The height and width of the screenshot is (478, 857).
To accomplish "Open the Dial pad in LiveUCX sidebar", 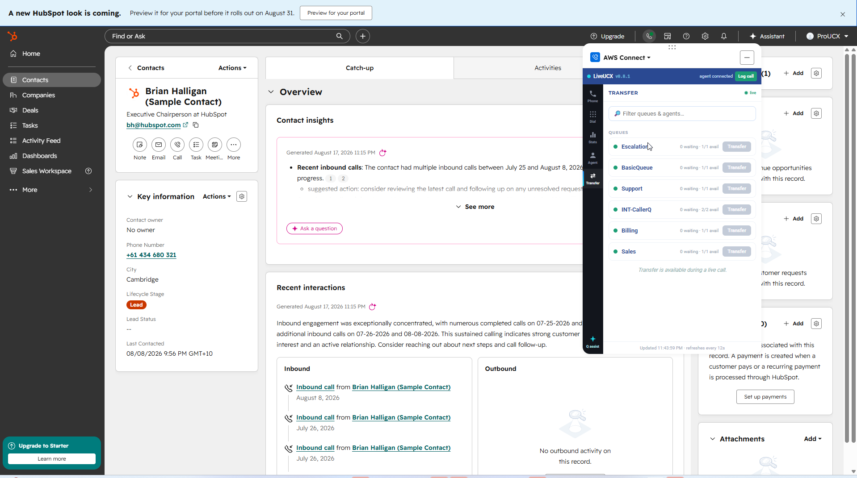I will 592,116.
